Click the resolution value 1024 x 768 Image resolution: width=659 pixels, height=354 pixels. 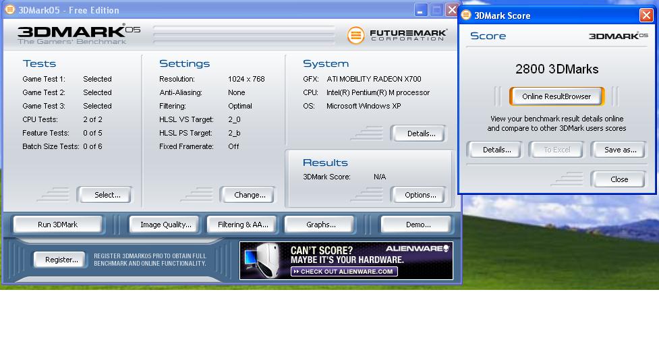pyautogui.click(x=246, y=79)
